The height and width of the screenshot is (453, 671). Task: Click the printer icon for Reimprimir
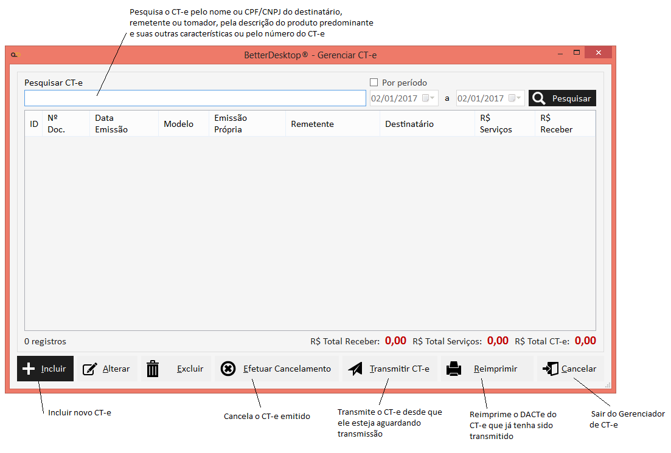(454, 369)
